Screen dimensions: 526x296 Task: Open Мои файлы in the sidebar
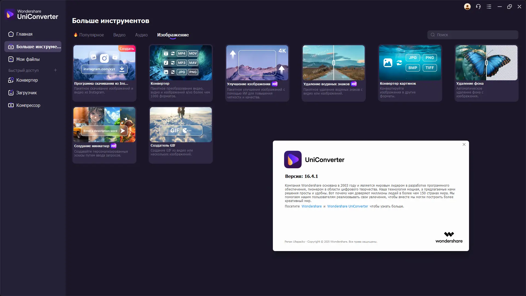pos(28,59)
